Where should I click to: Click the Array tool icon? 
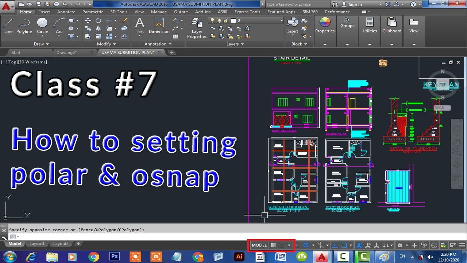(109, 36)
